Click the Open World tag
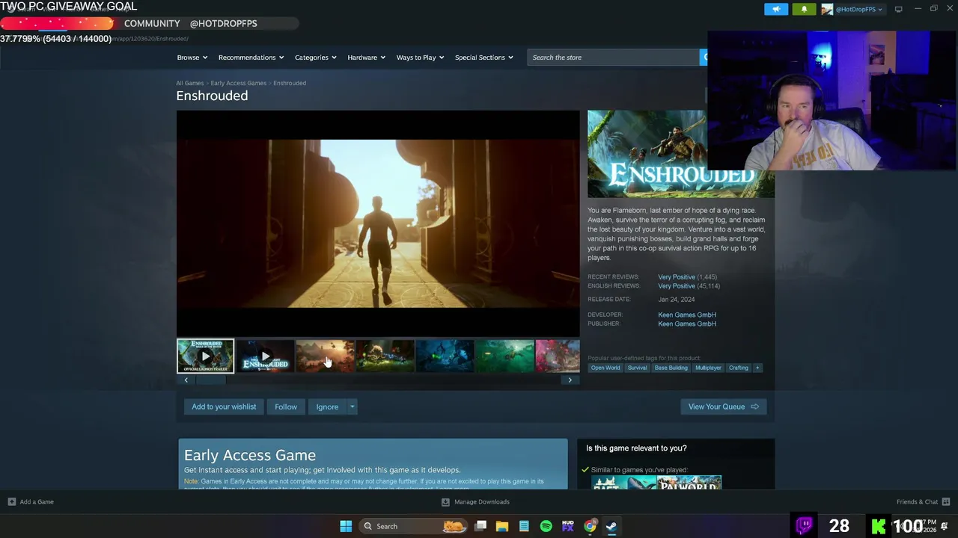Viewport: 958px width, 538px height. [605, 368]
